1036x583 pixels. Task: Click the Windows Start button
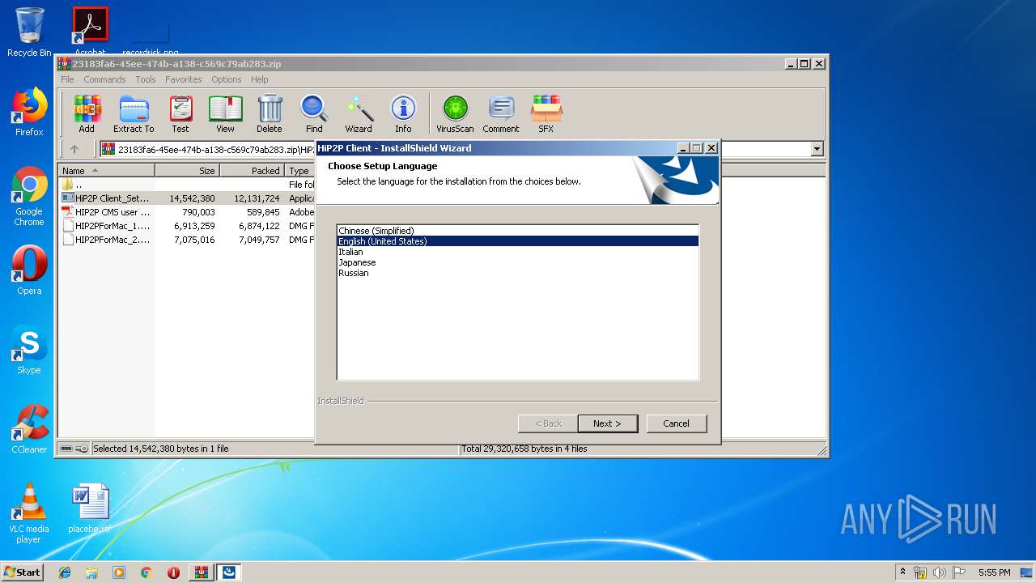pos(23,572)
